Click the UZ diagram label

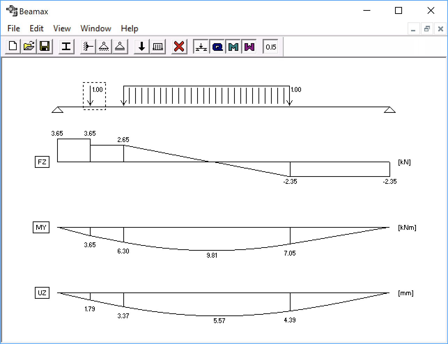tap(42, 293)
